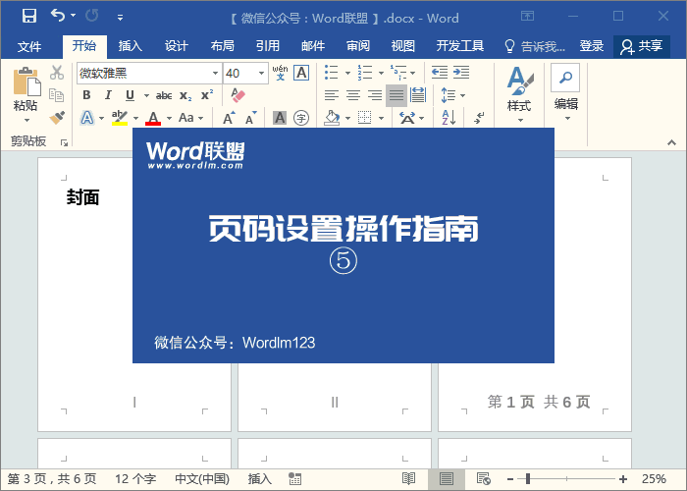The image size is (687, 491).
Task: Toggle bold formatting
Action: coord(86,95)
